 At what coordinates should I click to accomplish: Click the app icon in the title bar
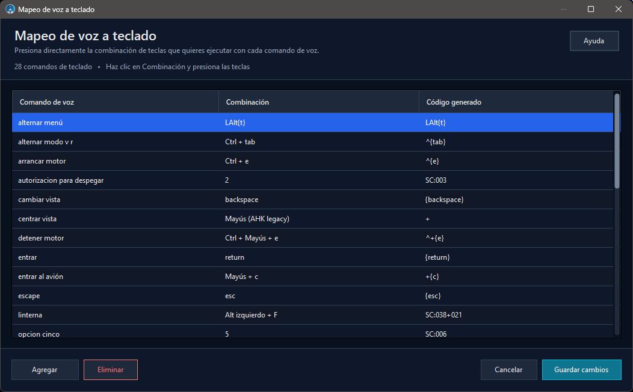(10, 9)
